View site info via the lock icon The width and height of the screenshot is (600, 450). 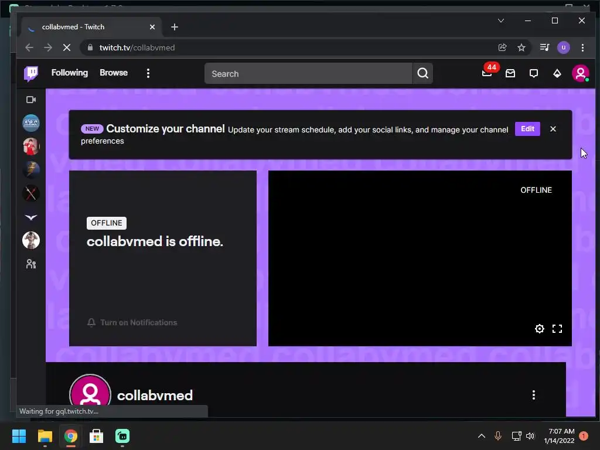tap(90, 47)
